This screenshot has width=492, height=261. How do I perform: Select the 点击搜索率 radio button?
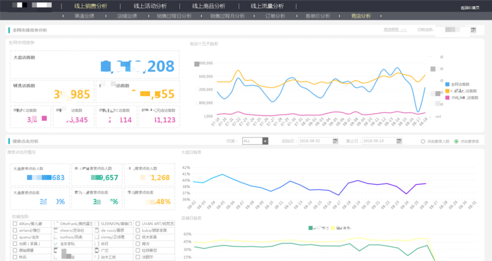click(456, 141)
